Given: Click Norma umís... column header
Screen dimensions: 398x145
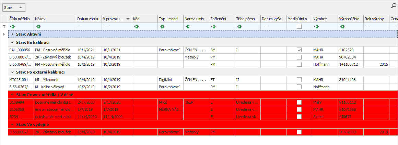Looking at the screenshot, I should [x=197, y=19].
